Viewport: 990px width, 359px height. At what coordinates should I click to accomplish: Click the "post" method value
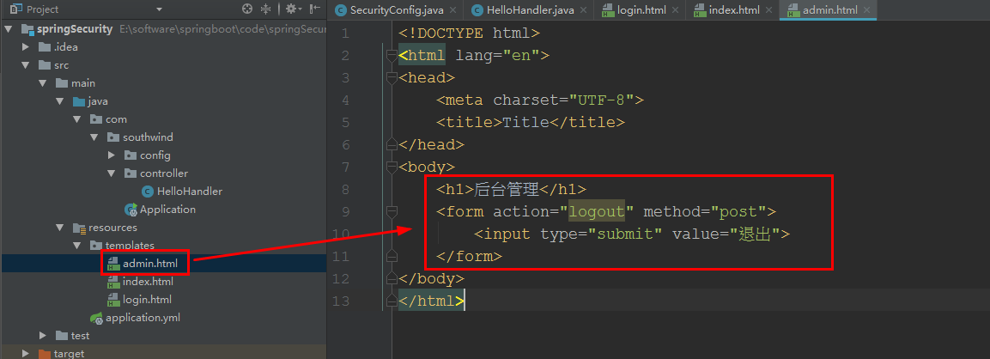(738, 211)
